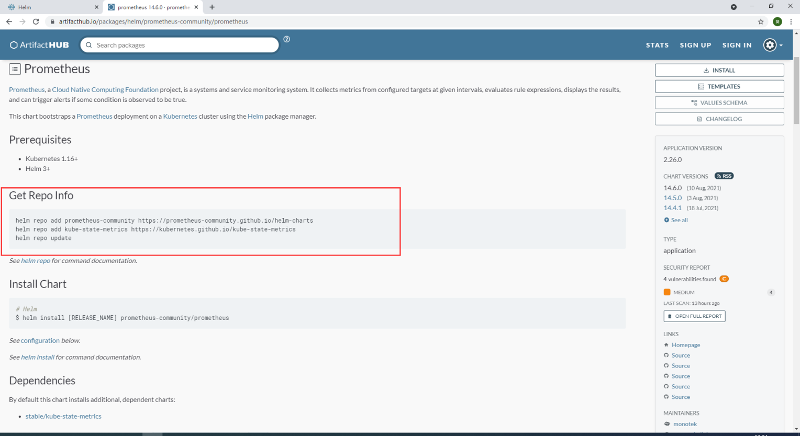Image resolution: width=800 pixels, height=436 pixels.
Task: Click the search tips question mark icon
Action: (286, 39)
